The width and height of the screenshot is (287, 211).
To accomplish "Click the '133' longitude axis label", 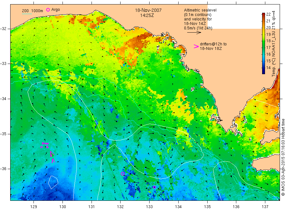I will (x=149, y=207).
